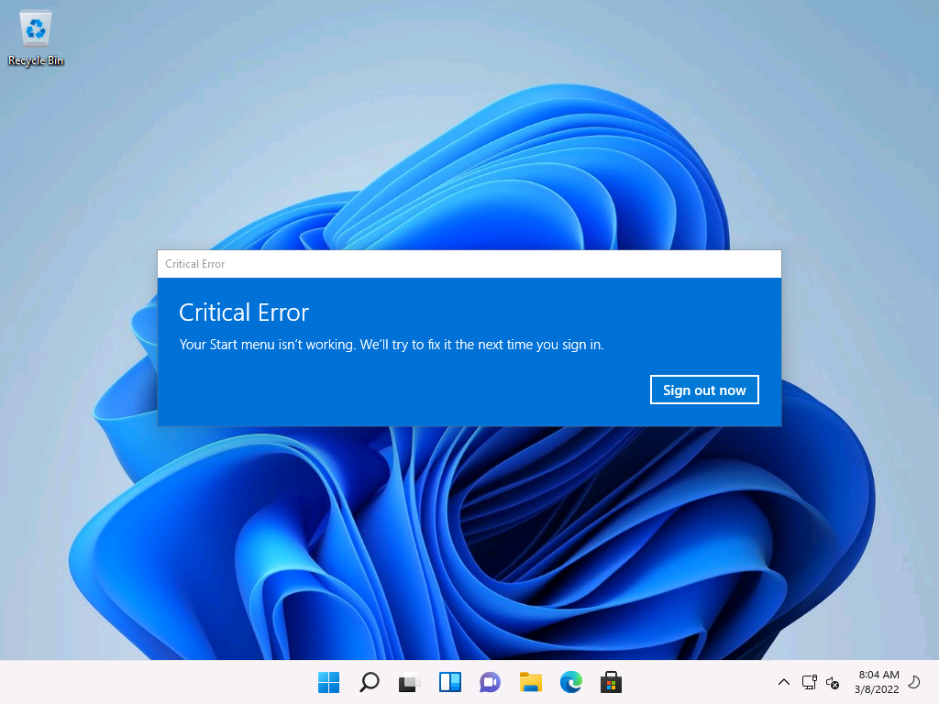Expand hidden system tray icons
The height and width of the screenshot is (704, 939).
(x=783, y=682)
